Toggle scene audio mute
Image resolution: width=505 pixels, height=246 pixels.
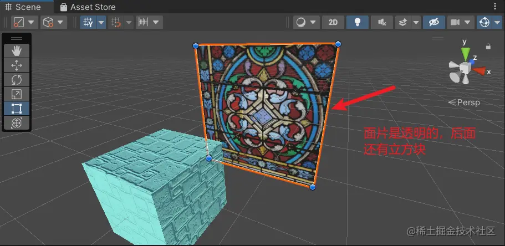381,22
